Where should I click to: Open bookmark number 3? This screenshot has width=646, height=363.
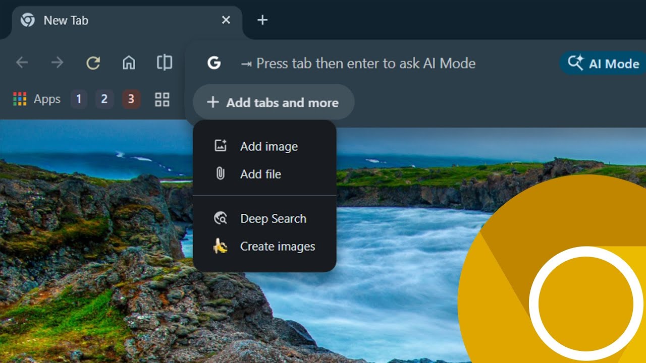131,99
